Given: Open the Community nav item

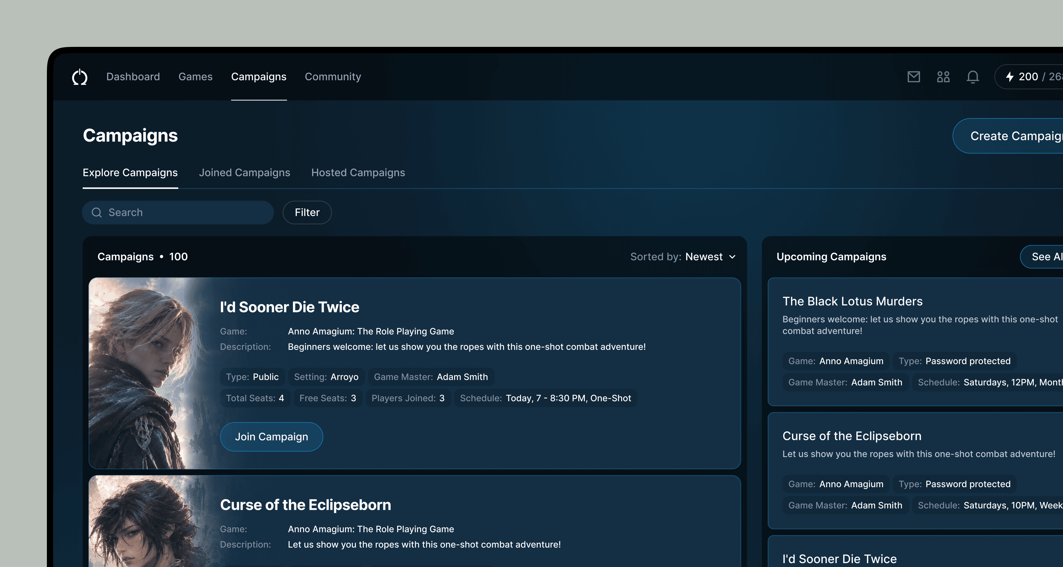Looking at the screenshot, I should pyautogui.click(x=333, y=77).
